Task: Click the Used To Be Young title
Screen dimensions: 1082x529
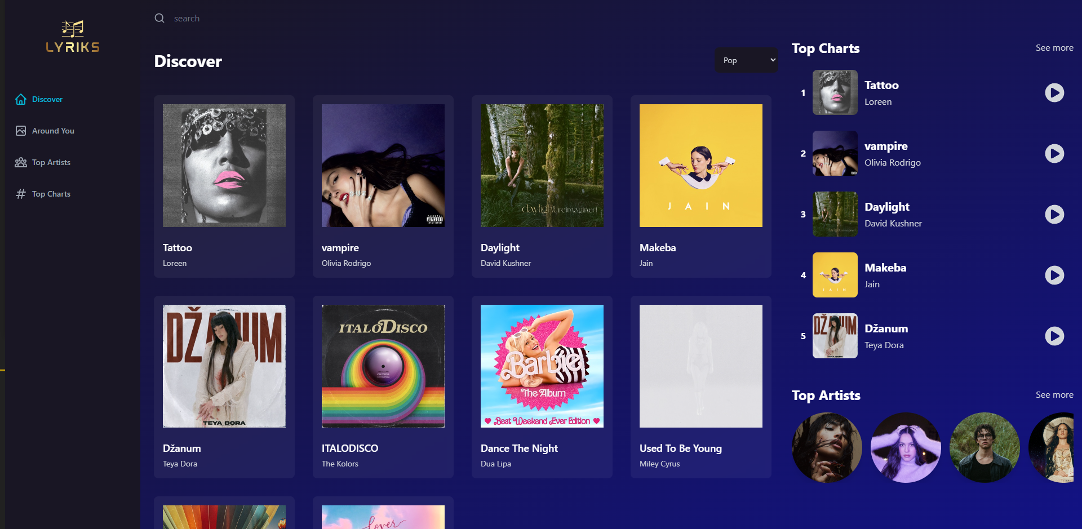Action: point(681,448)
